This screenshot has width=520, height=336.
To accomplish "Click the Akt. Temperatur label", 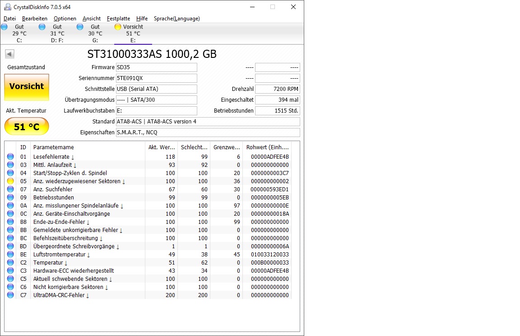I will [26, 111].
